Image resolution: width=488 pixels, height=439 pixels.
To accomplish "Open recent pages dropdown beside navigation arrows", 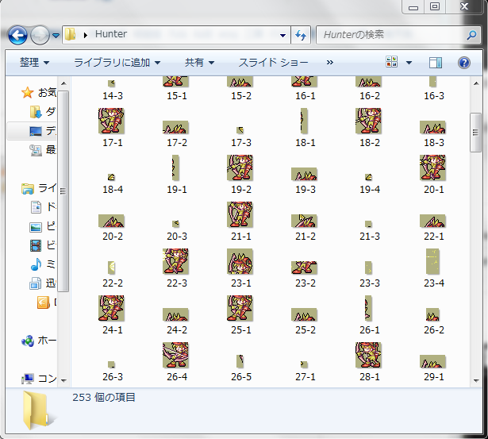I will (56, 36).
